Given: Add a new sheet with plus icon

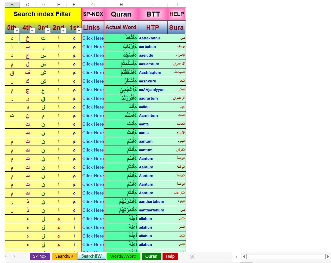Looking at the screenshot, I should pos(193,256).
